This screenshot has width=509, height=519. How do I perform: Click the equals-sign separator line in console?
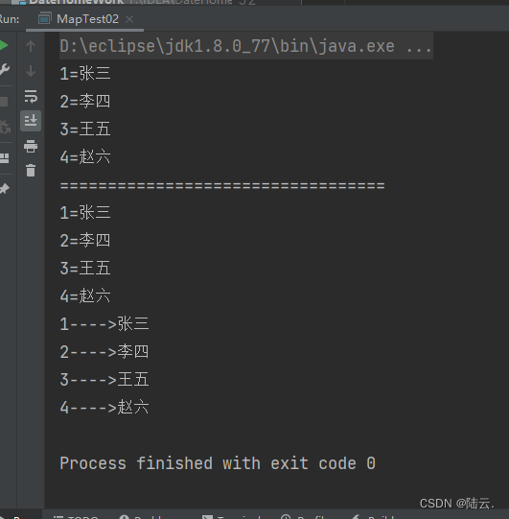click(x=222, y=185)
